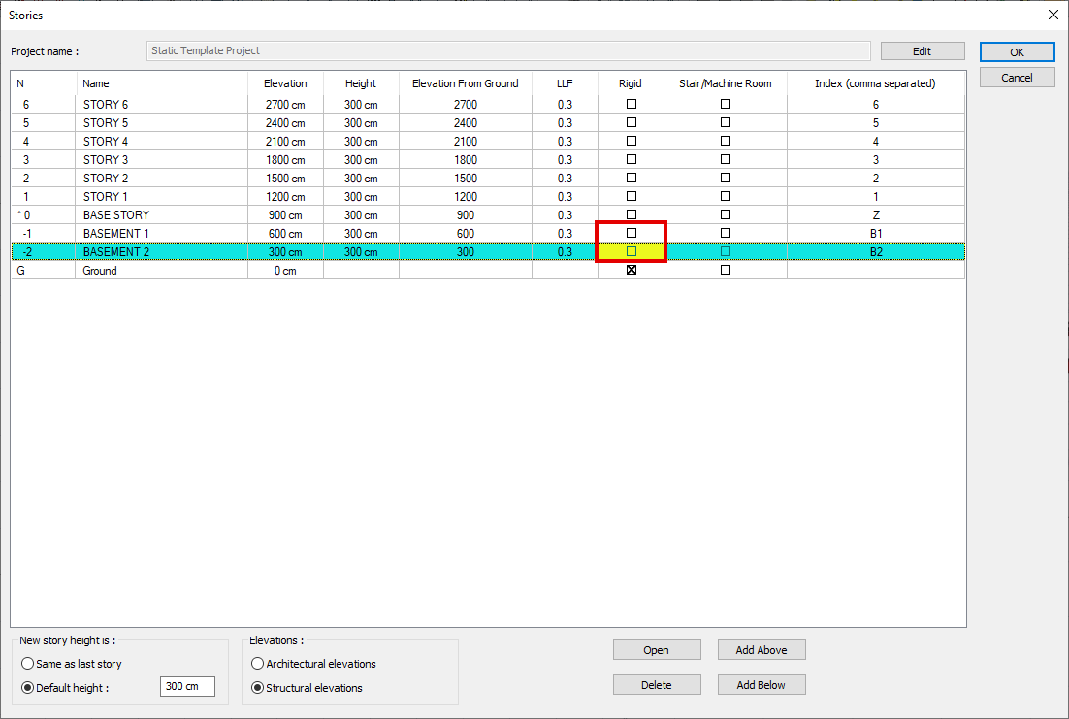
Task: Check the Rigid checkbox for STORY 6
Action: (632, 104)
